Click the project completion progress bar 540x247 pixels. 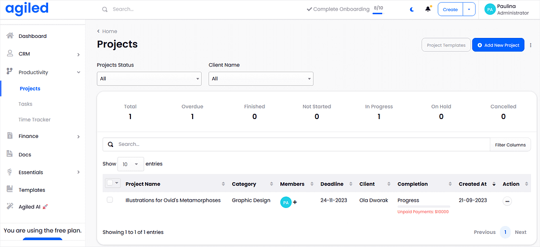pyautogui.click(x=423, y=206)
